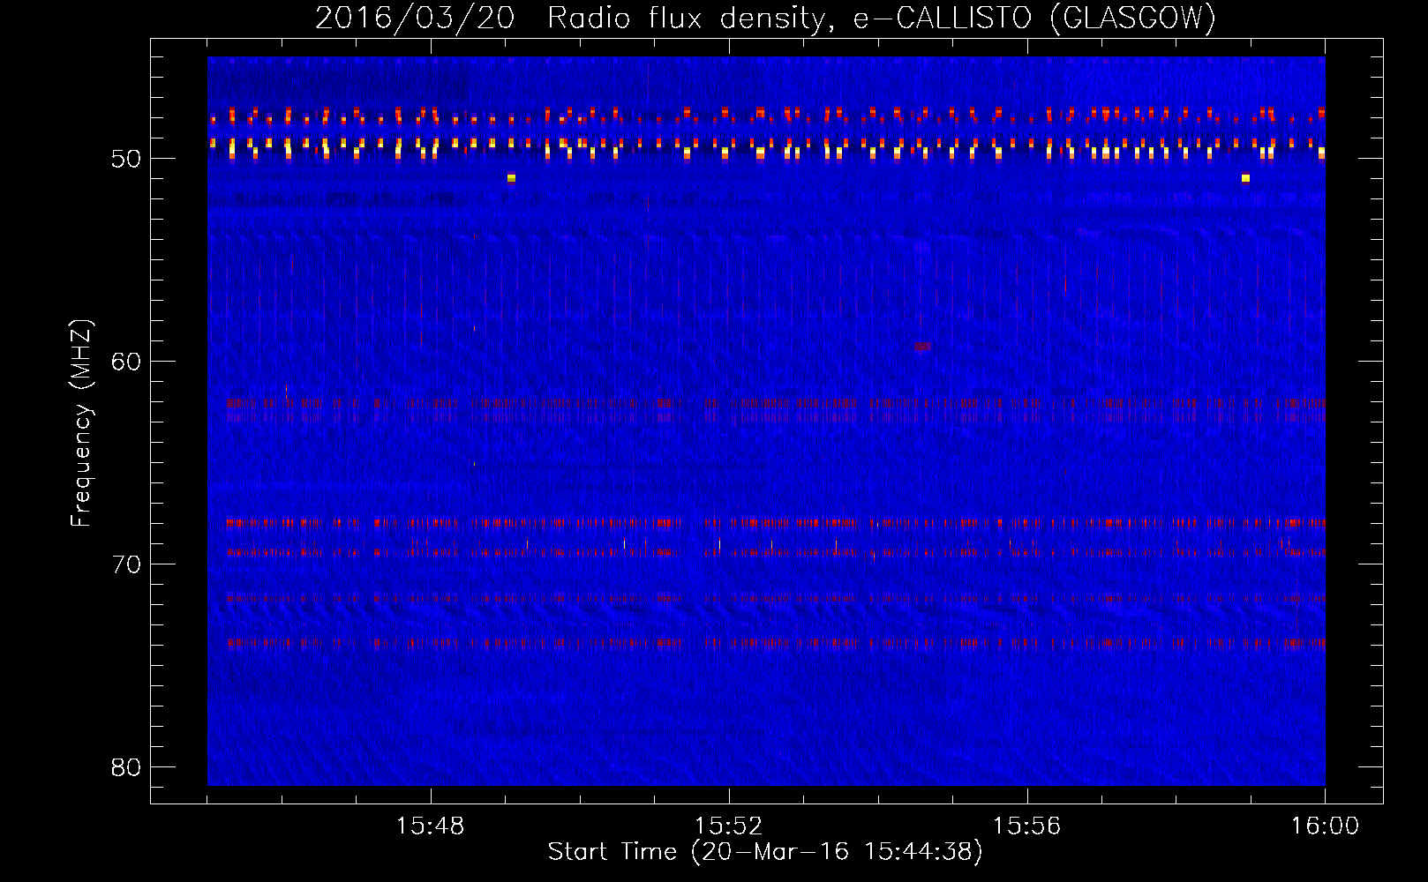This screenshot has width=1428, height=882.
Task: Click the 16:00 time tick label
Action: click(x=1325, y=826)
